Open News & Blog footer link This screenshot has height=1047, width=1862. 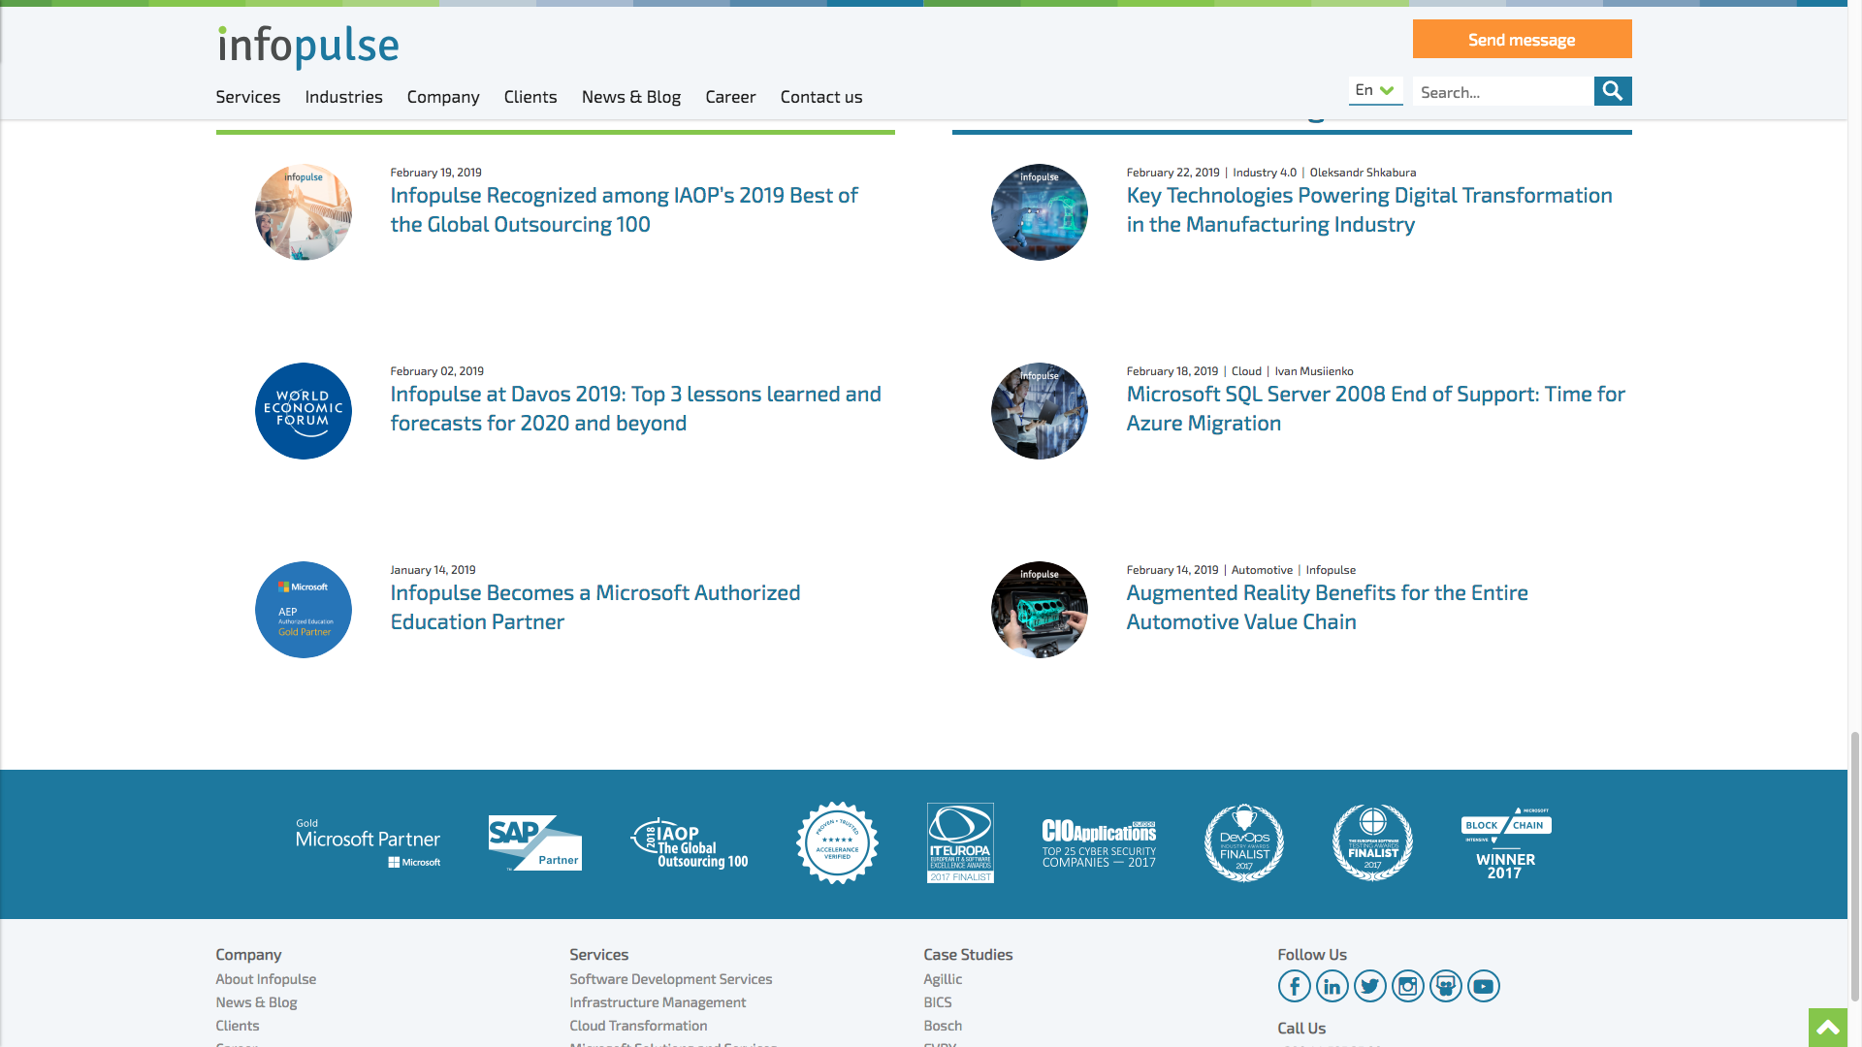tap(256, 1002)
